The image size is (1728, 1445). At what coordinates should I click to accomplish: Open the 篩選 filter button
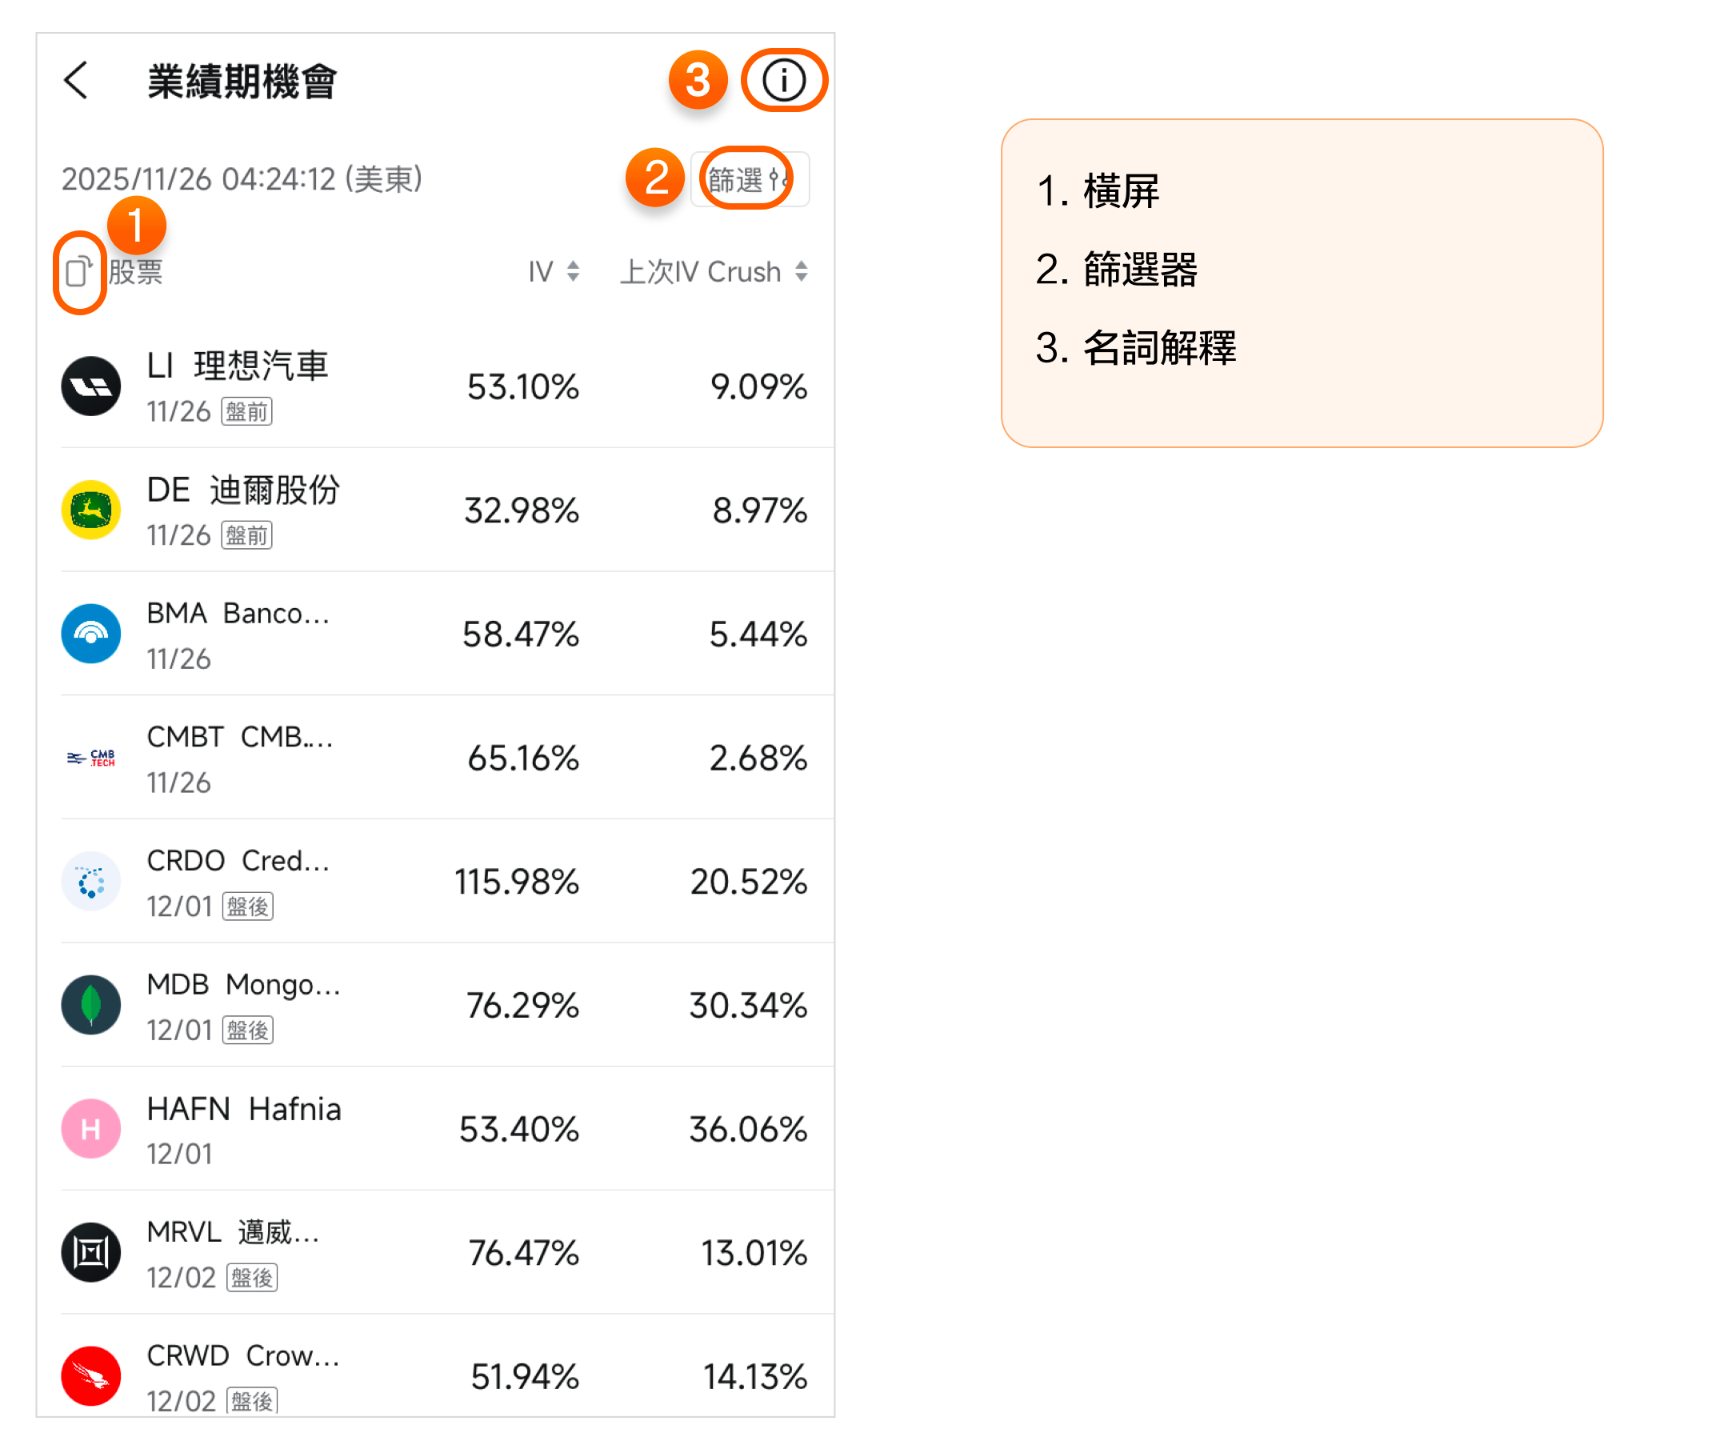click(x=749, y=178)
